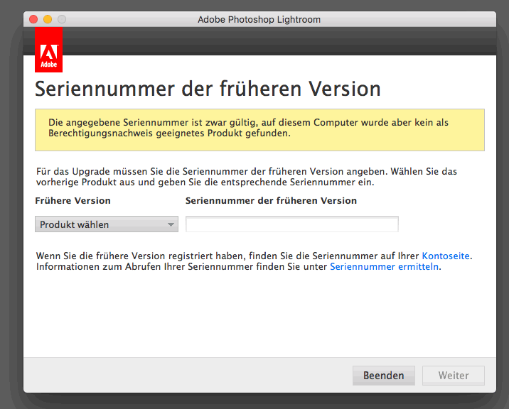Screen dimensions: 509x409
Task: Click the yellow warning message text
Action: click(x=248, y=128)
